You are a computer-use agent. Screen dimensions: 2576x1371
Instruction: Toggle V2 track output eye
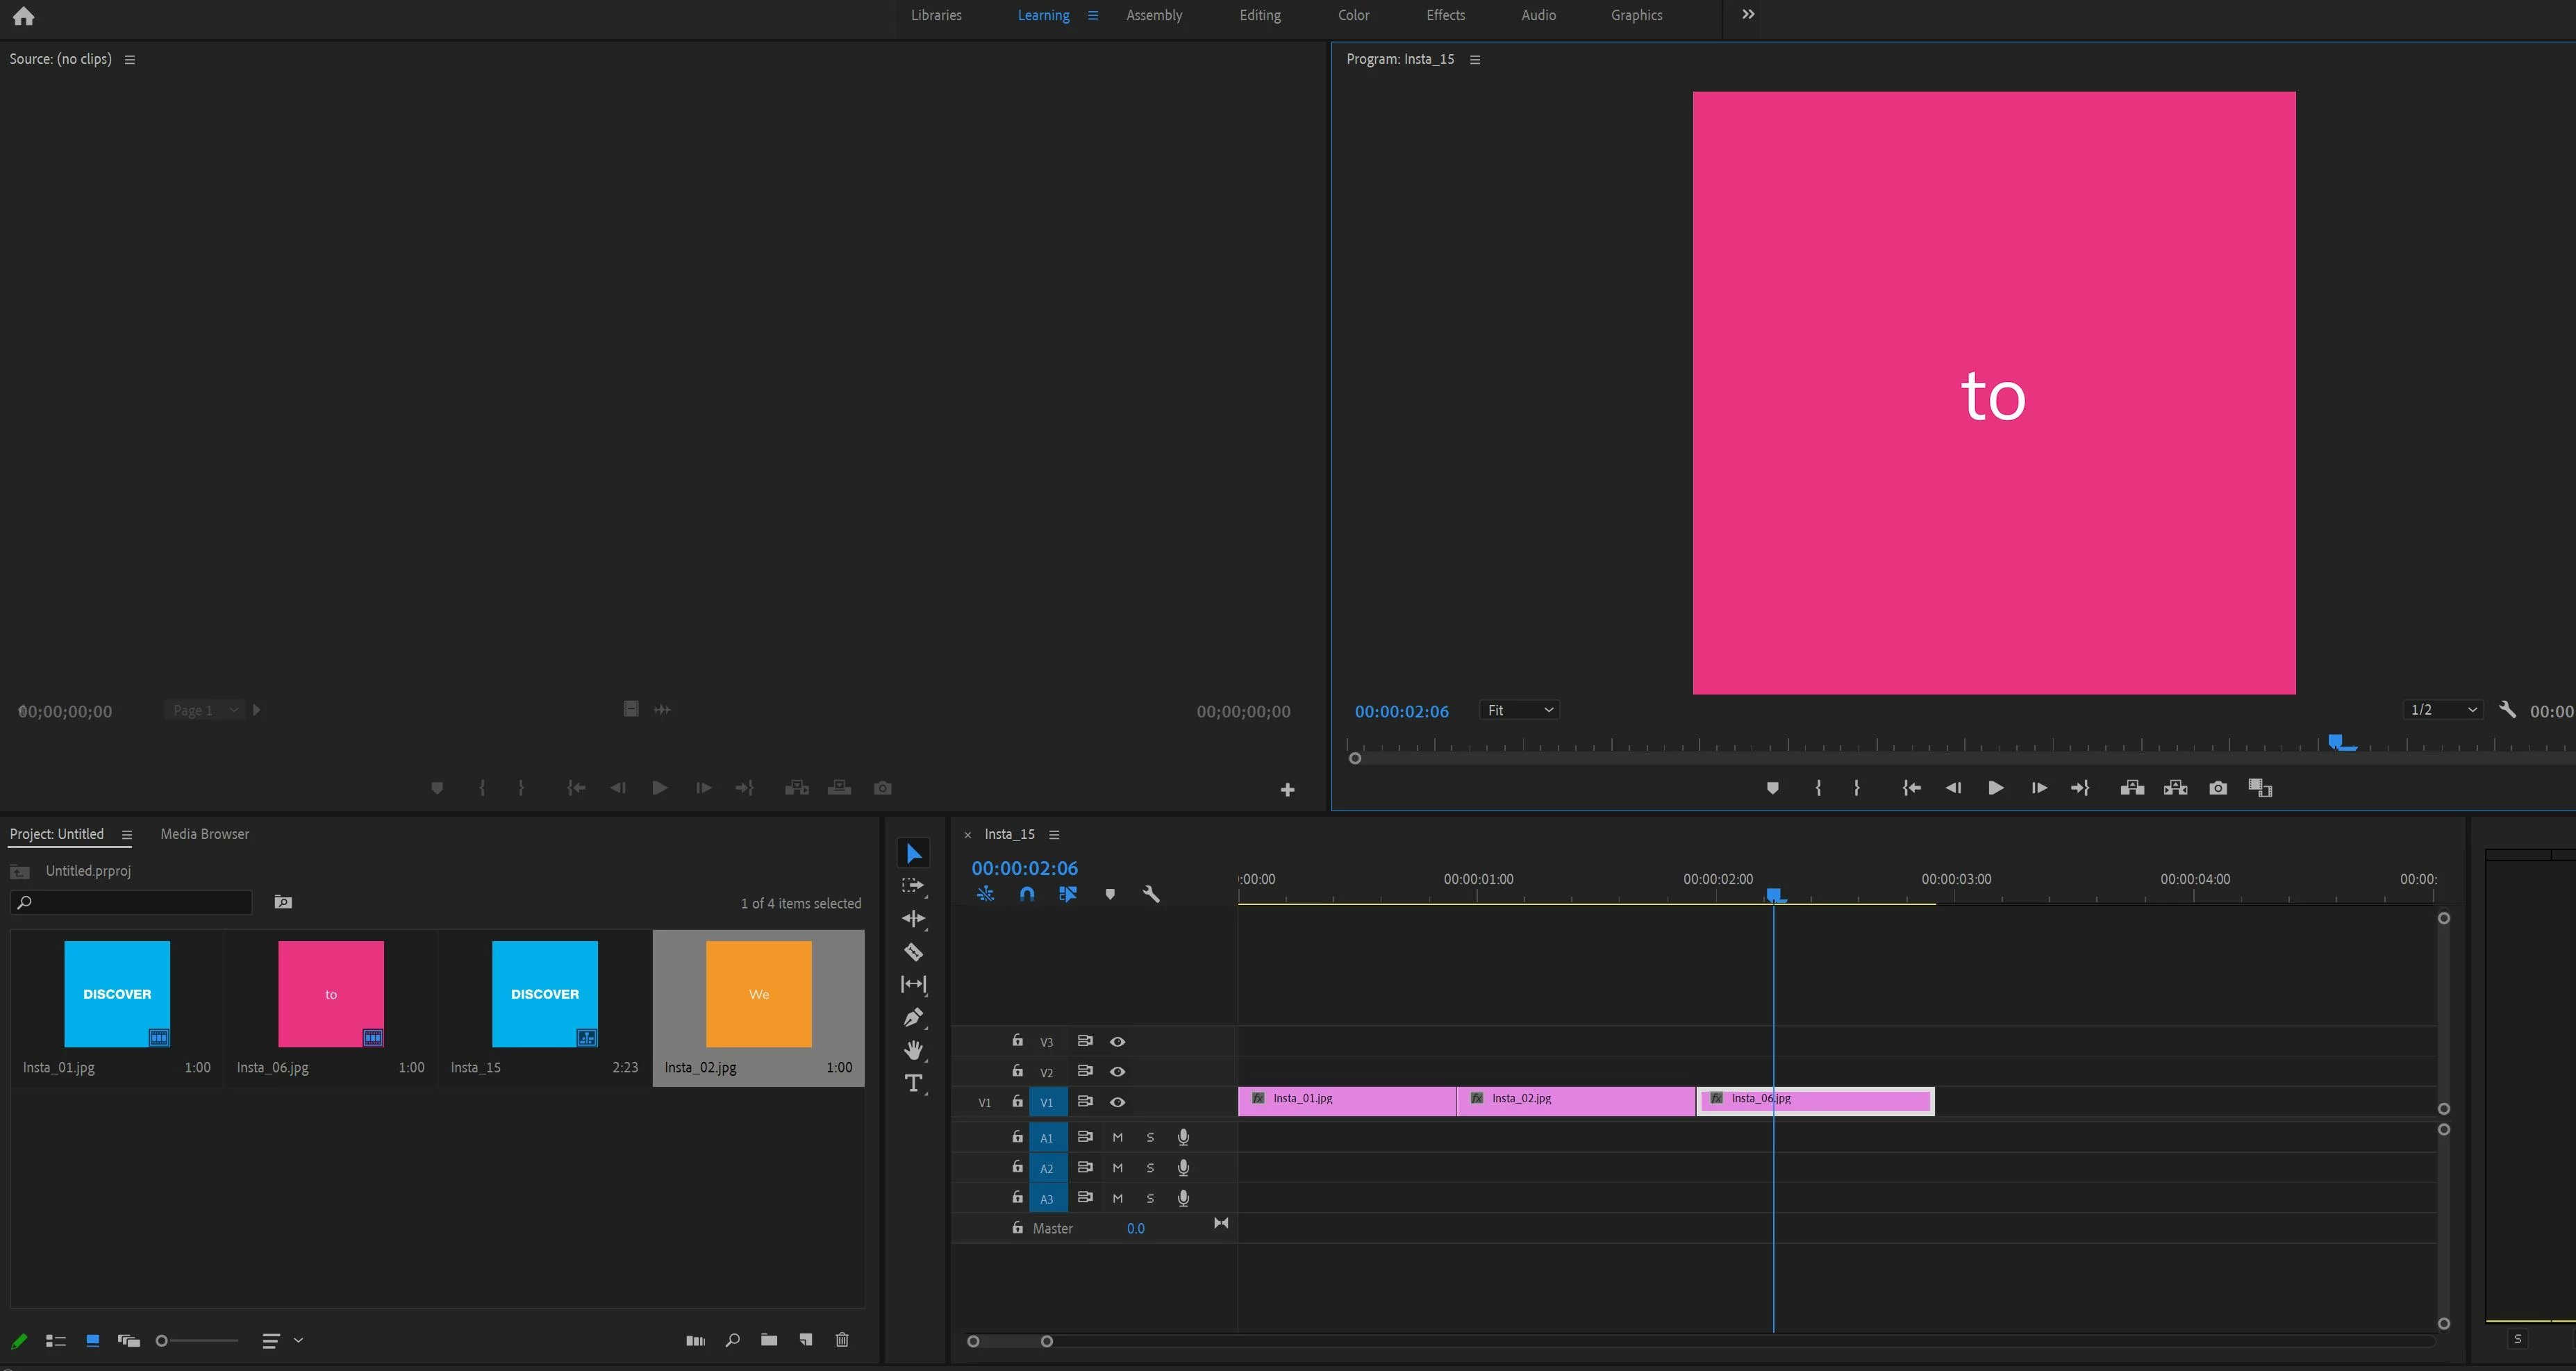point(1118,1072)
